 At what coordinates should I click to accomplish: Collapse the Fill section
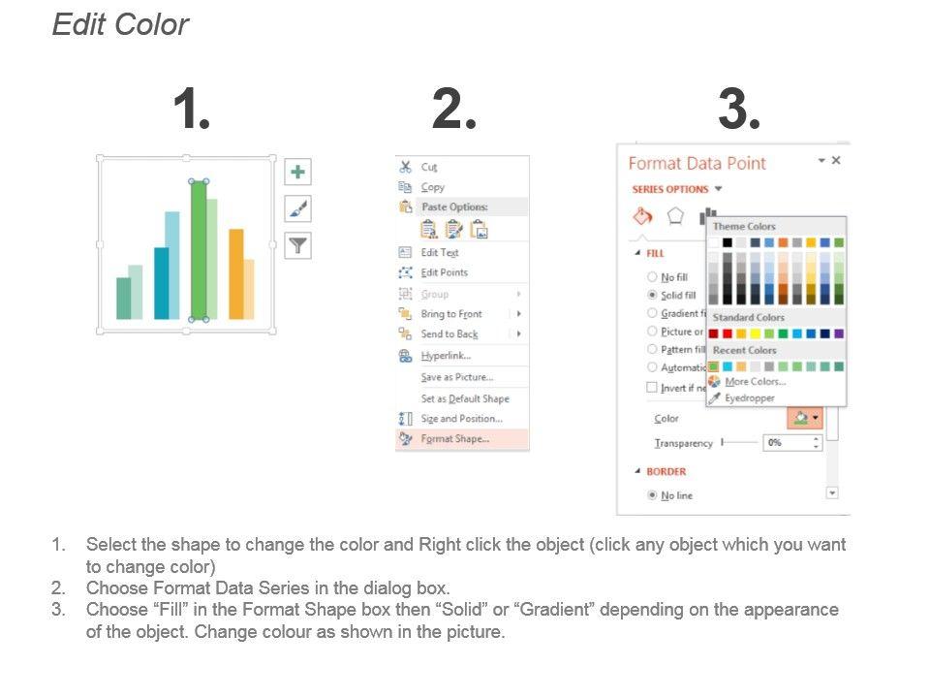(637, 253)
